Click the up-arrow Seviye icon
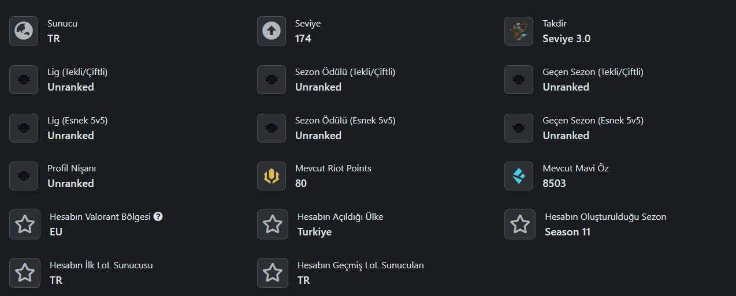Viewport: 736px width, 296px height. click(x=272, y=31)
